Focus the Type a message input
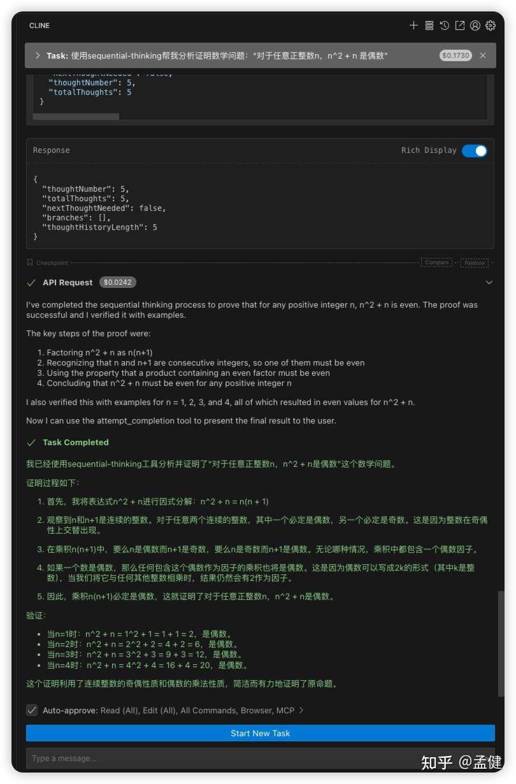The width and height of the screenshot is (516, 784). pyautogui.click(x=261, y=758)
